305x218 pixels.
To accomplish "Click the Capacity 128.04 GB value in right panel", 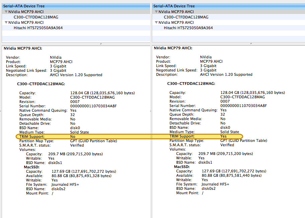I will [252, 93].
